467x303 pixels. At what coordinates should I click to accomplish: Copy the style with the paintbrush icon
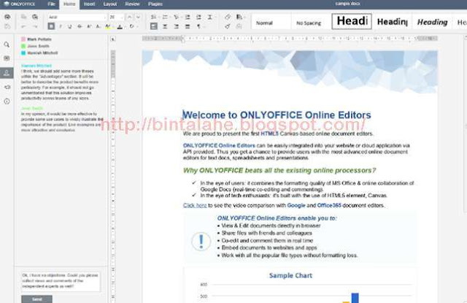click(x=228, y=26)
